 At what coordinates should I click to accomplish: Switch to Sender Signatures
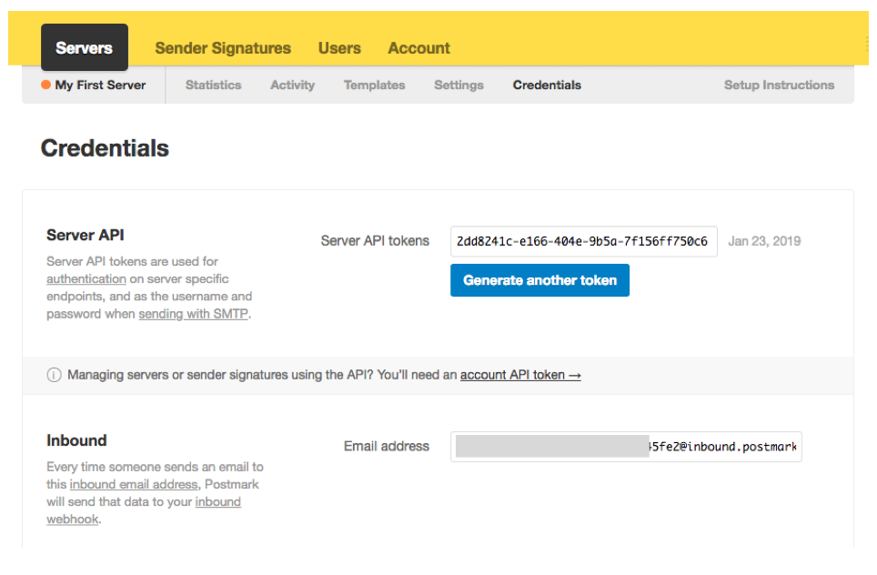(x=223, y=47)
